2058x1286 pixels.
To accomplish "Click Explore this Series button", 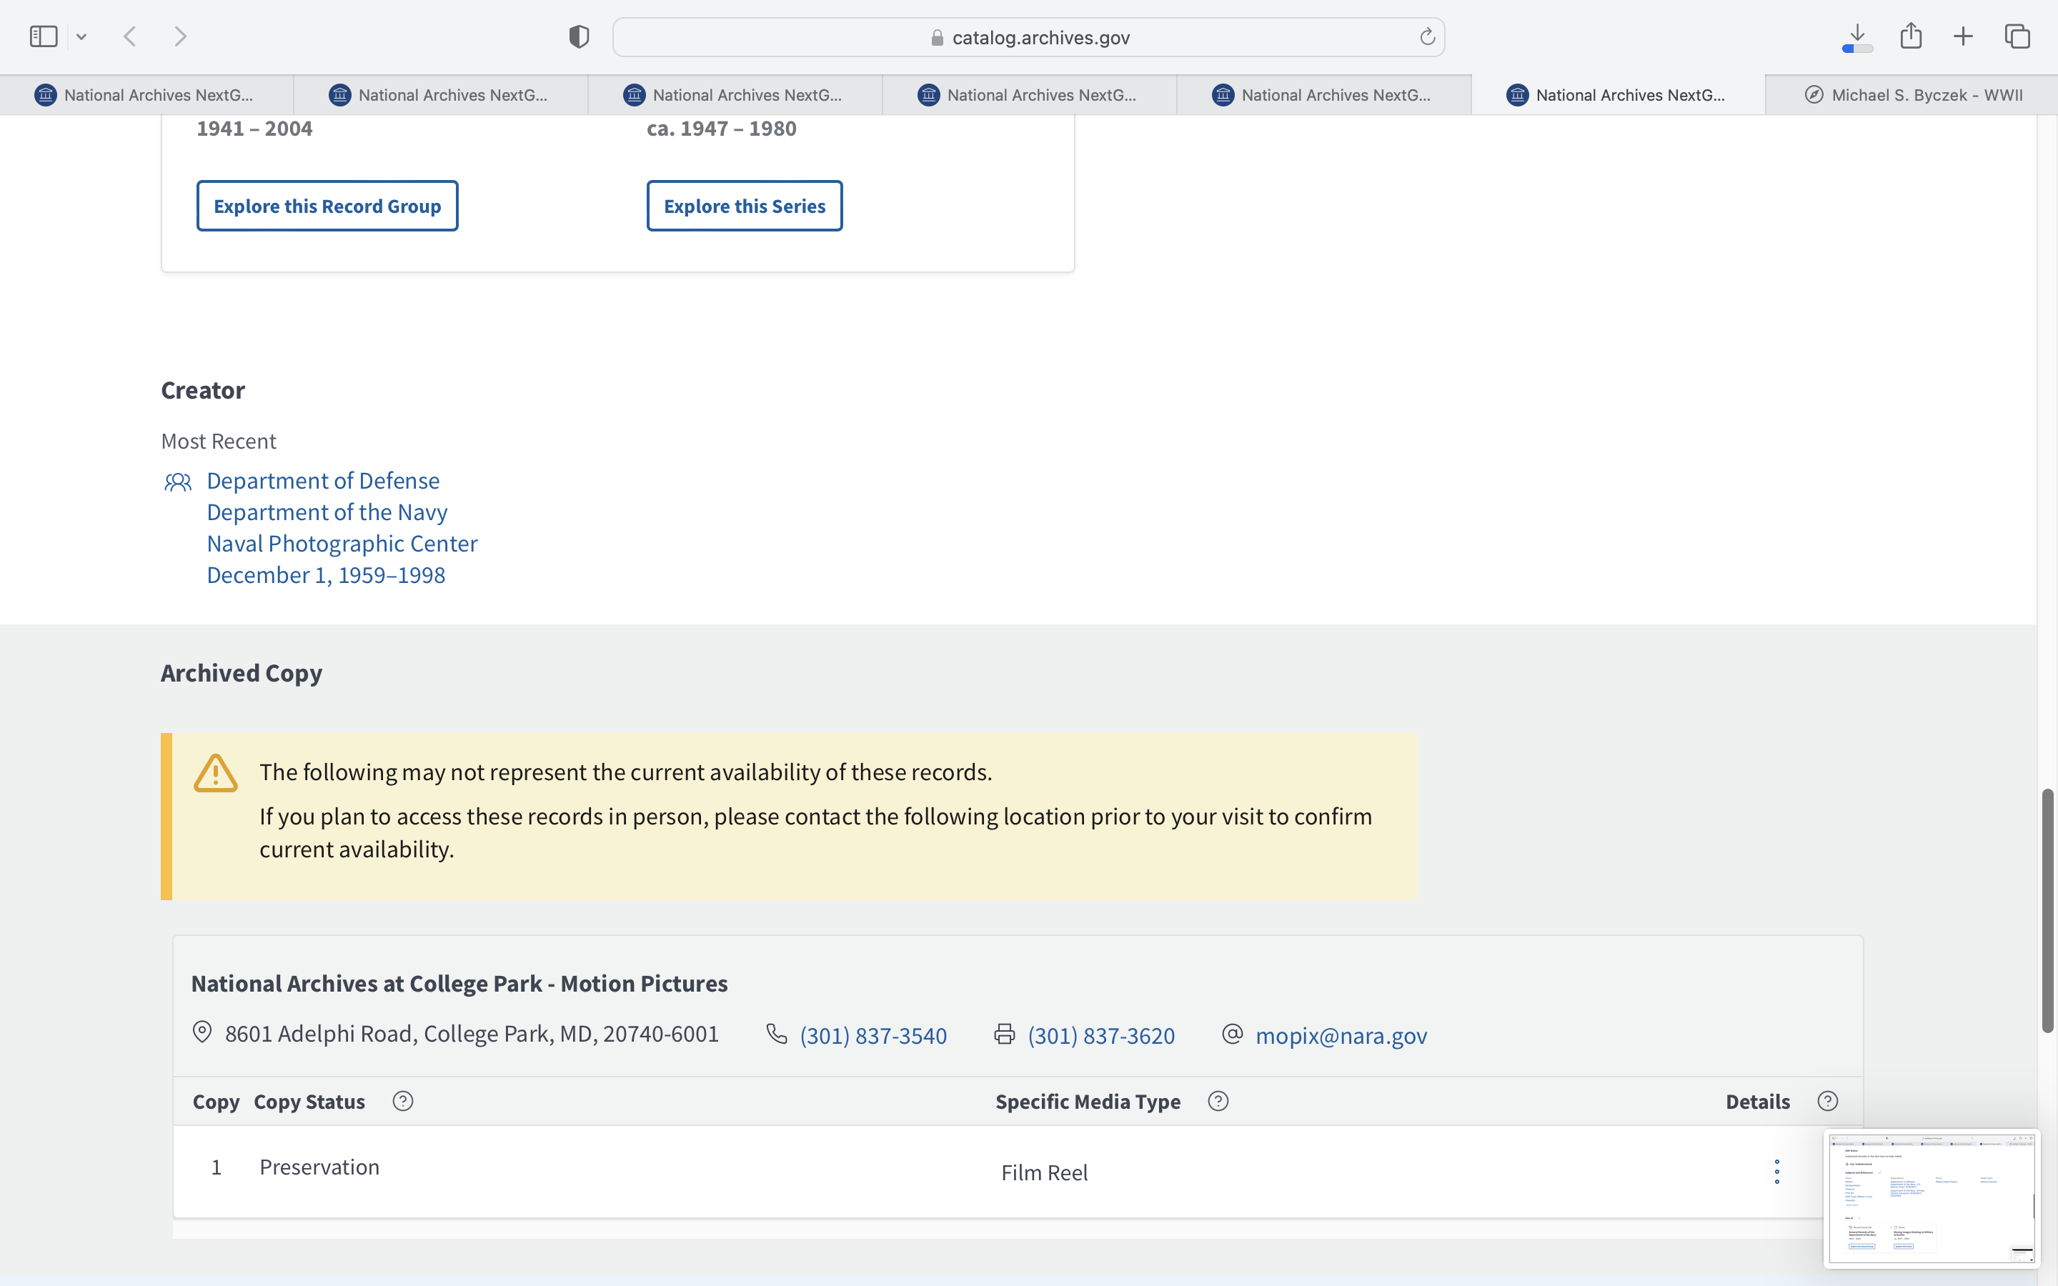I will click(744, 206).
